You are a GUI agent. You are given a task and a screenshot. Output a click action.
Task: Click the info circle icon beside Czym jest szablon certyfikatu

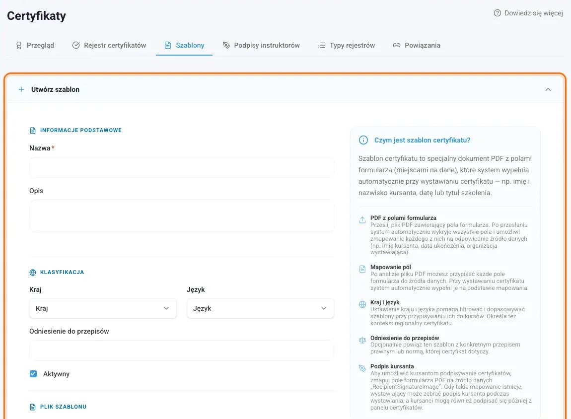pos(363,140)
